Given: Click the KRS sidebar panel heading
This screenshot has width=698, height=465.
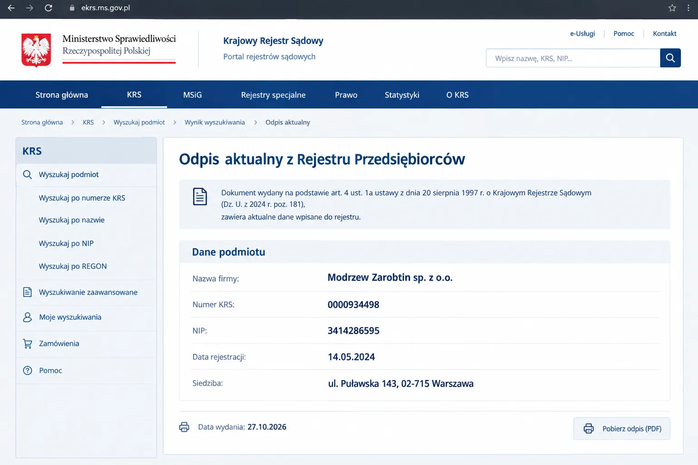Looking at the screenshot, I should coord(32,151).
